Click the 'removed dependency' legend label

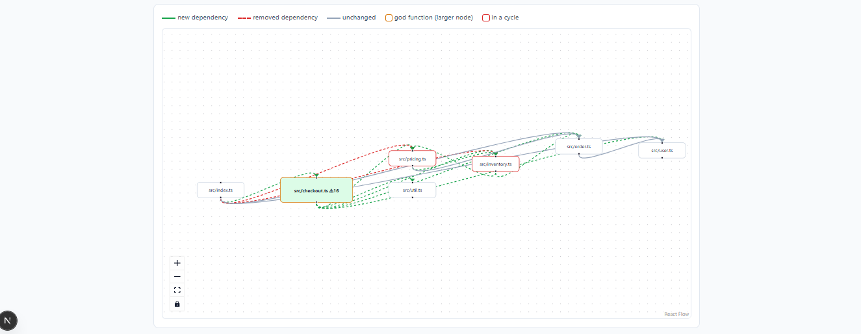pyautogui.click(x=285, y=18)
